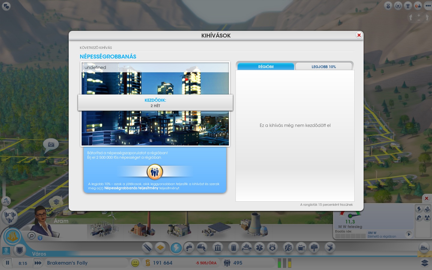The width and height of the screenshot is (432, 270).
Task: Switch to the LEGJOBB 10% tab
Action: 323,67
